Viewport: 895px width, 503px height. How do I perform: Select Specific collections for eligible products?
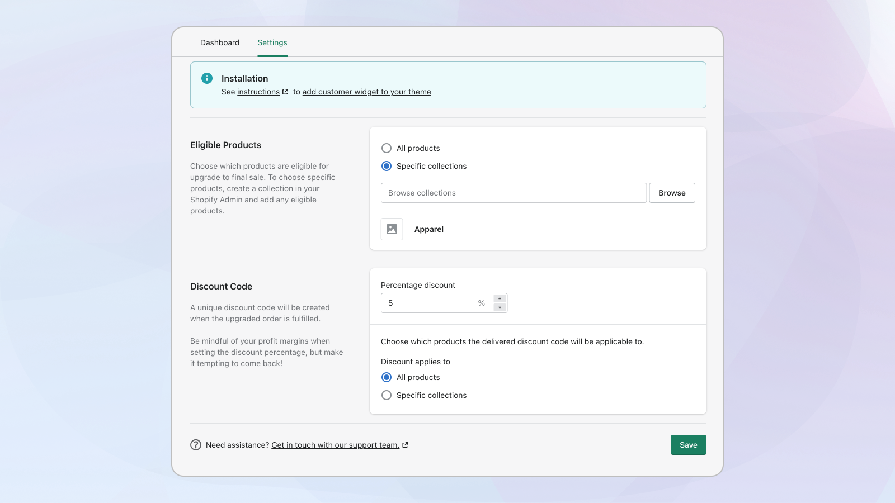[x=387, y=166]
